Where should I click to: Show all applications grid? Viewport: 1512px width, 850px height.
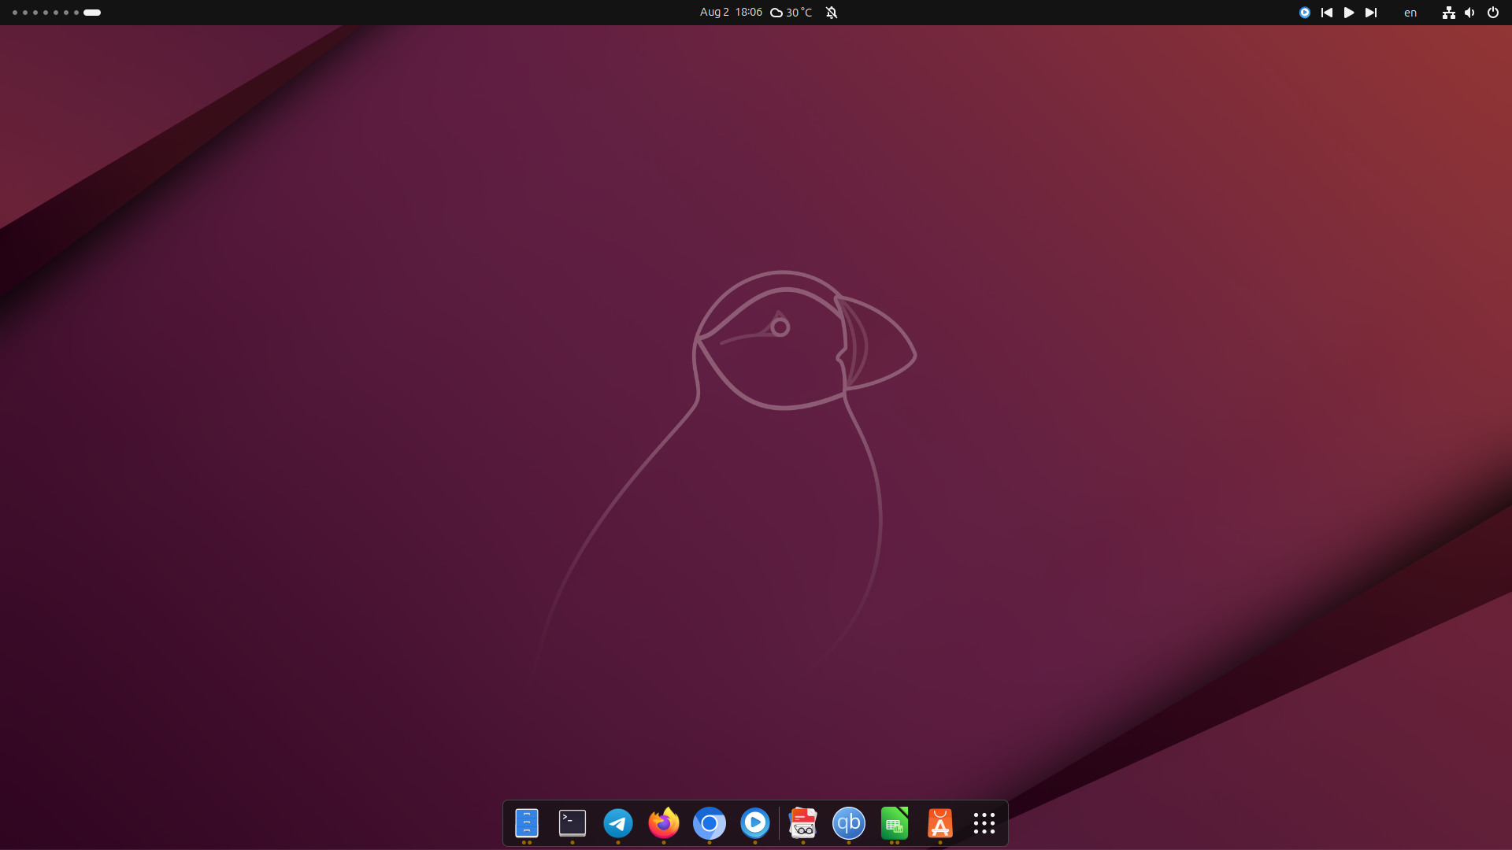click(x=984, y=823)
